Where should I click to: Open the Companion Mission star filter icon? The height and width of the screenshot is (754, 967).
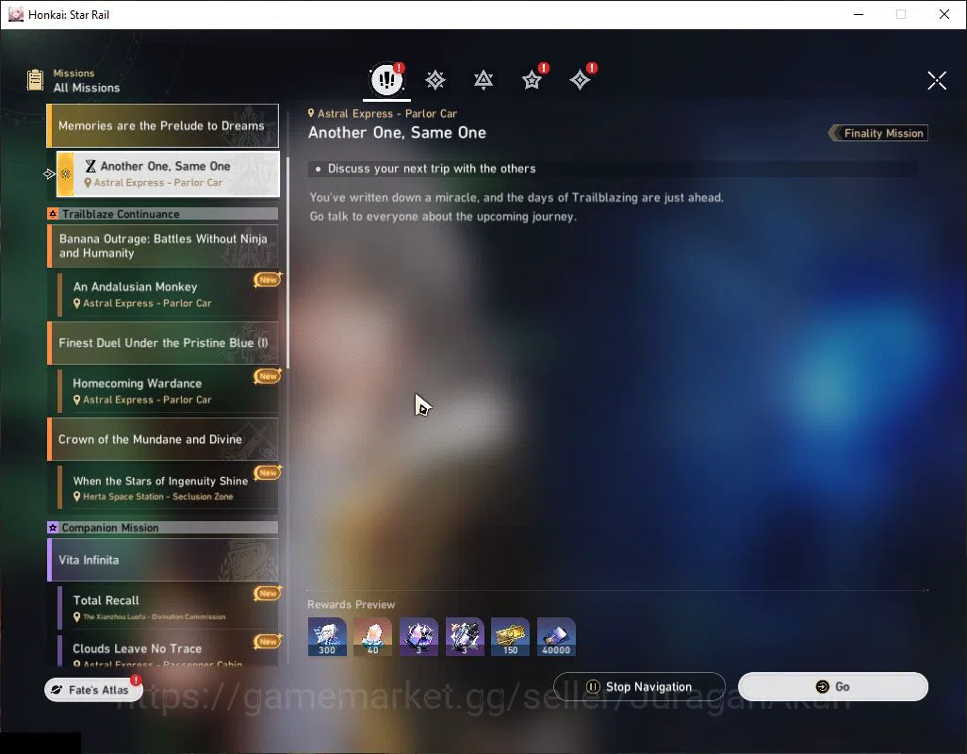tap(533, 80)
